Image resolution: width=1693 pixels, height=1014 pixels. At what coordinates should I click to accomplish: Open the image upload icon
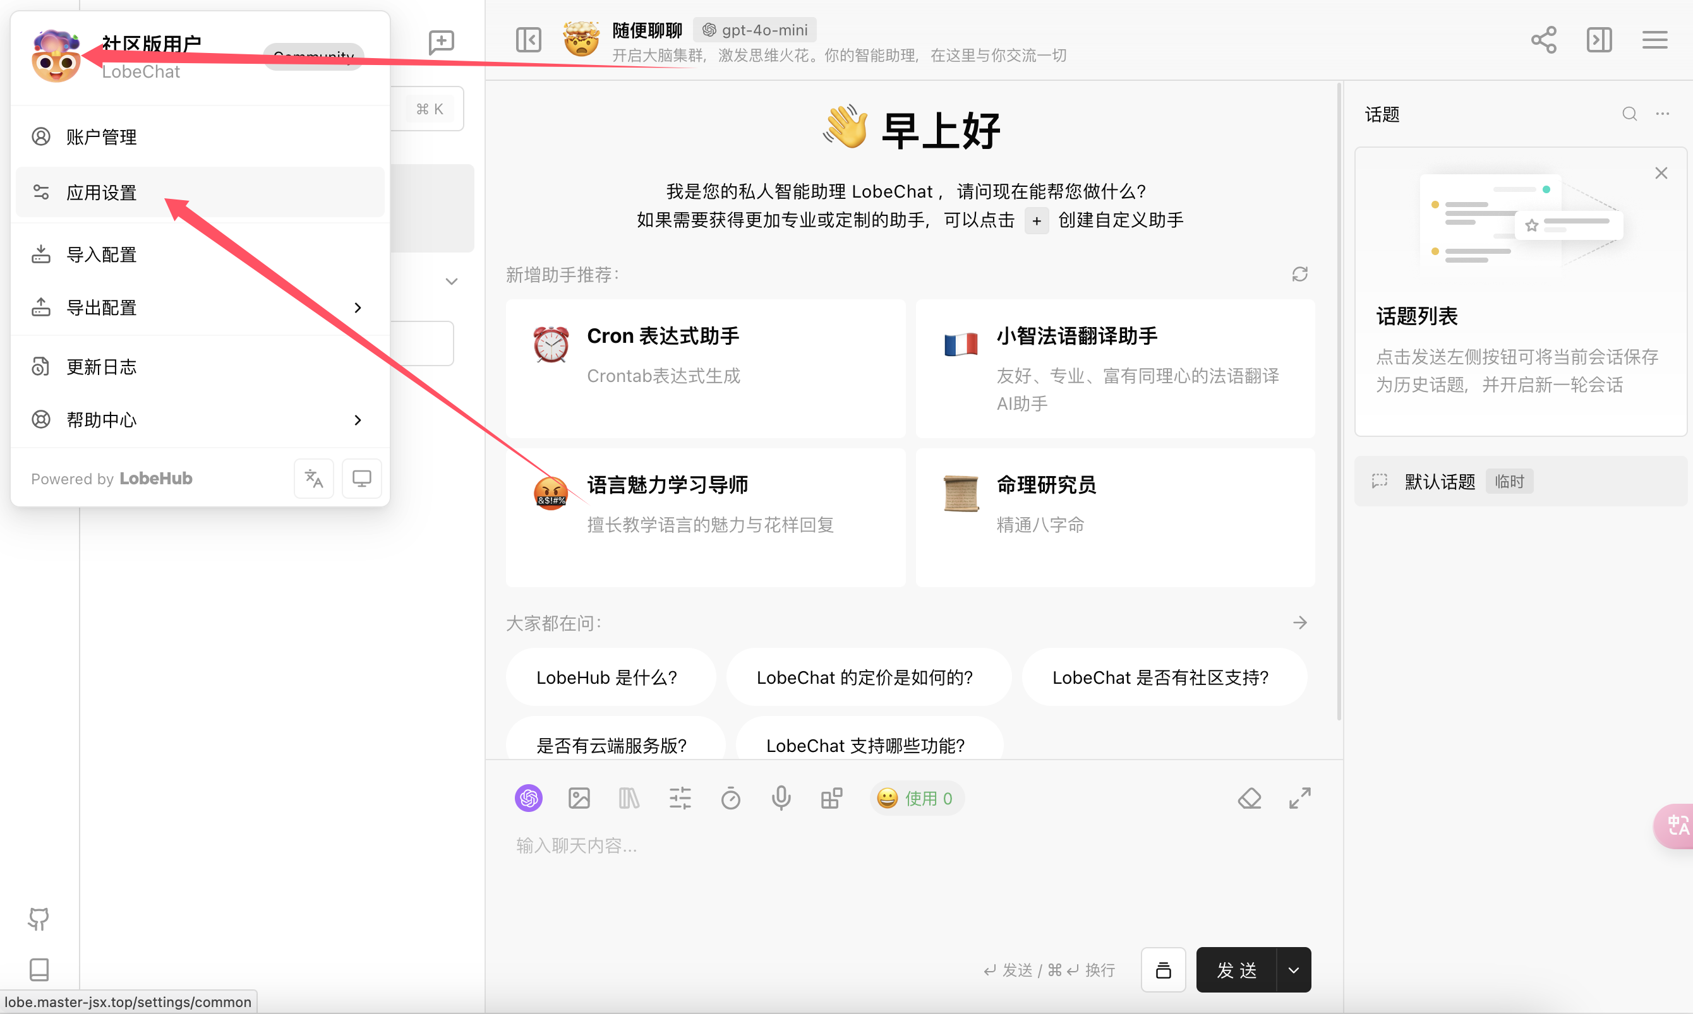point(579,798)
